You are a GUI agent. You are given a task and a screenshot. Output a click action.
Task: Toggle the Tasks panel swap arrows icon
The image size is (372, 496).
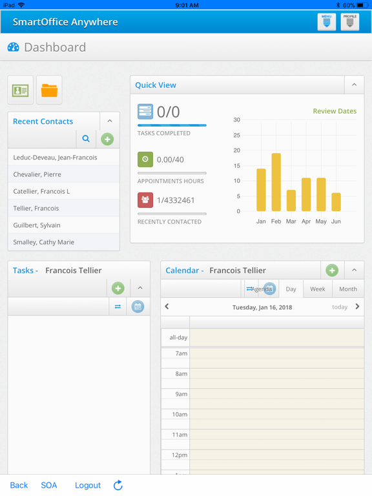tap(118, 307)
